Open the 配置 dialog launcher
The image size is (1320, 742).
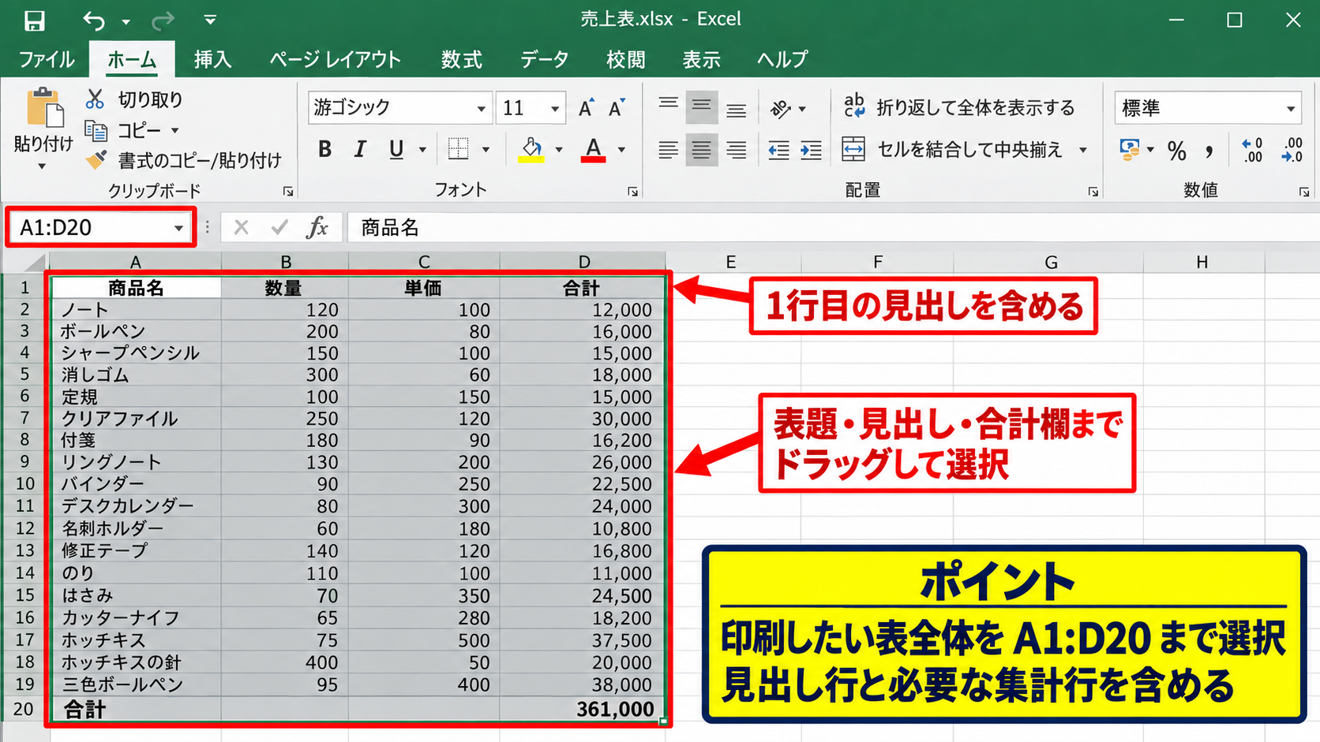pyautogui.click(x=1093, y=192)
